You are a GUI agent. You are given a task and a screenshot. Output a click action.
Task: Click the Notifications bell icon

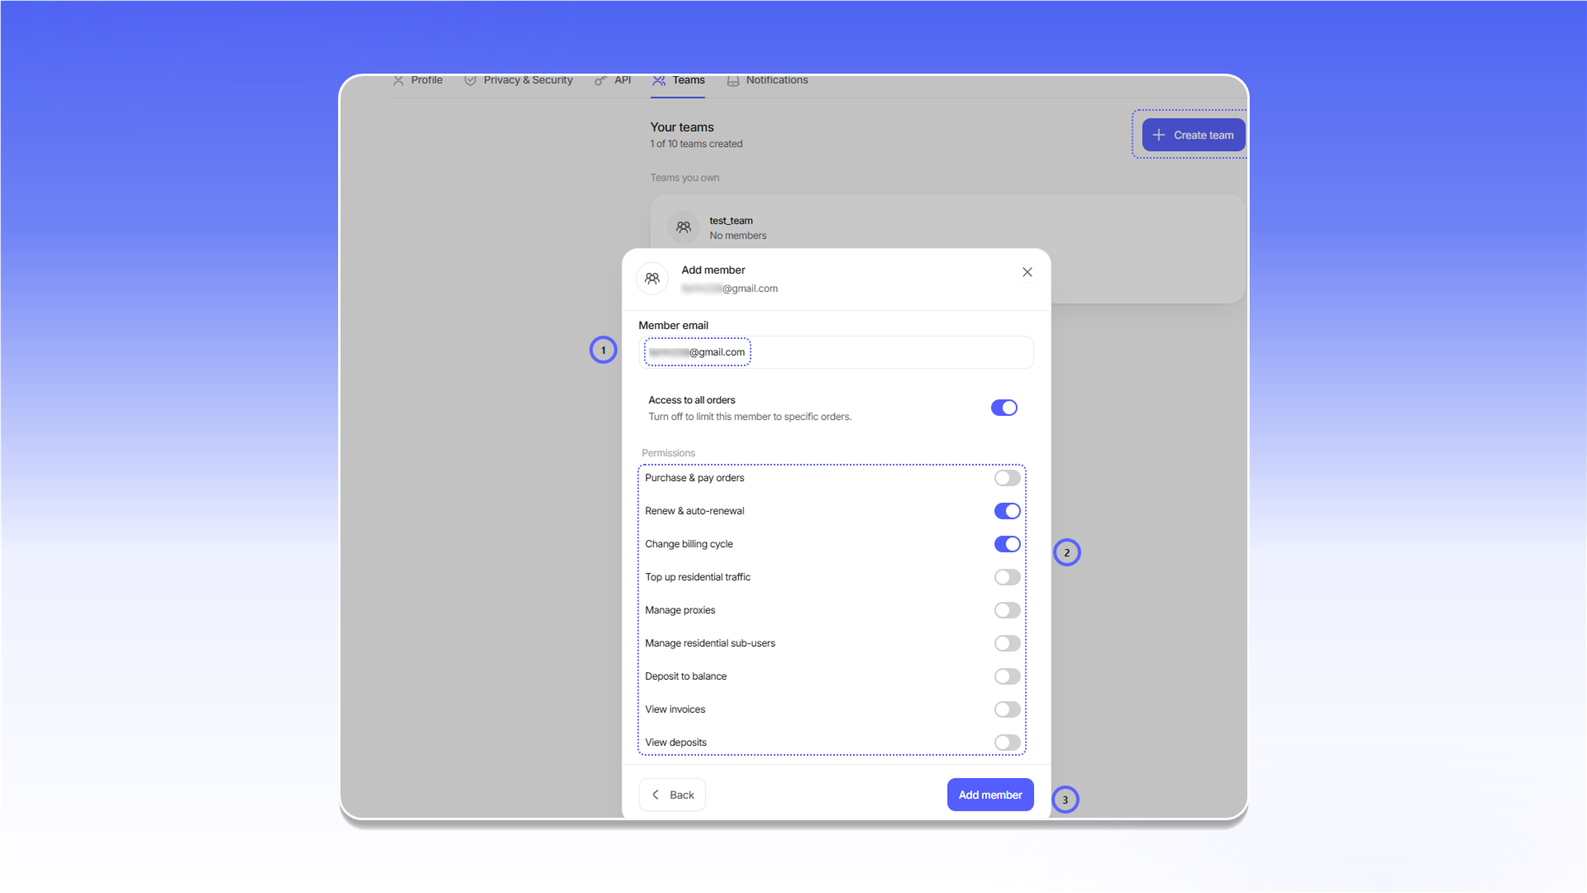(x=732, y=80)
